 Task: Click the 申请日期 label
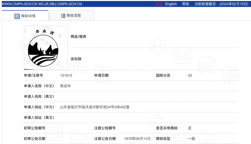point(101,75)
